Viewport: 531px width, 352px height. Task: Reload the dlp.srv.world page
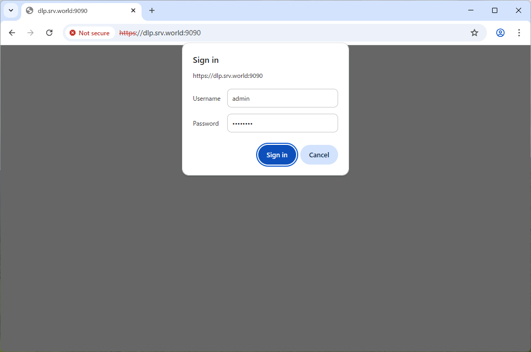point(49,33)
